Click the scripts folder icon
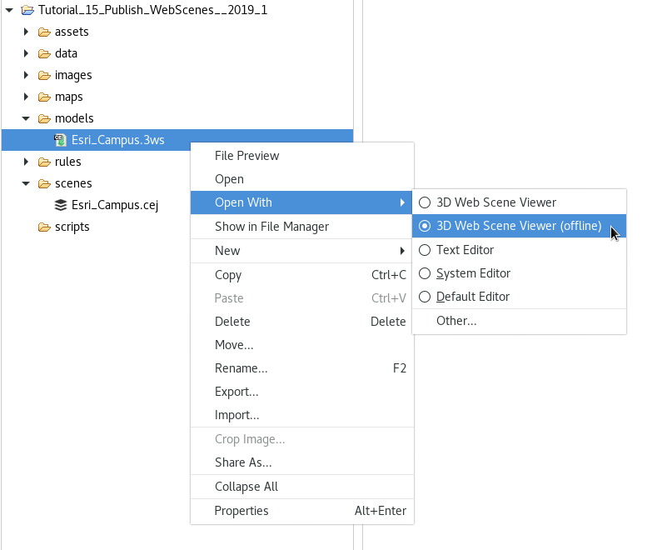Screen dimensions: 662x550 pos(44,227)
